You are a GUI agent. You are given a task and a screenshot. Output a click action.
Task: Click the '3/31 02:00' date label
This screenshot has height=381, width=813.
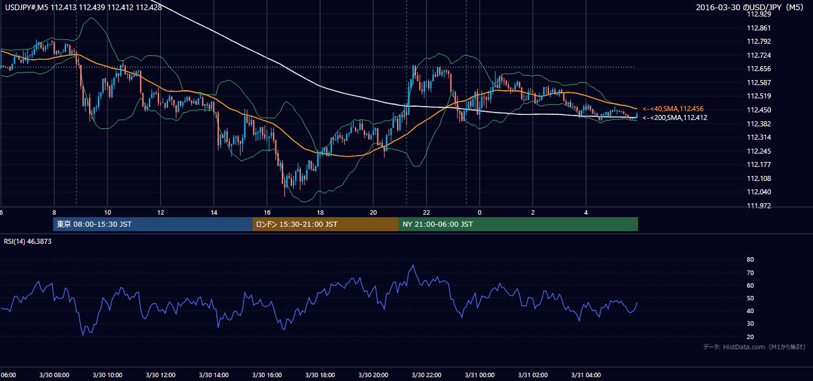[x=533, y=375]
